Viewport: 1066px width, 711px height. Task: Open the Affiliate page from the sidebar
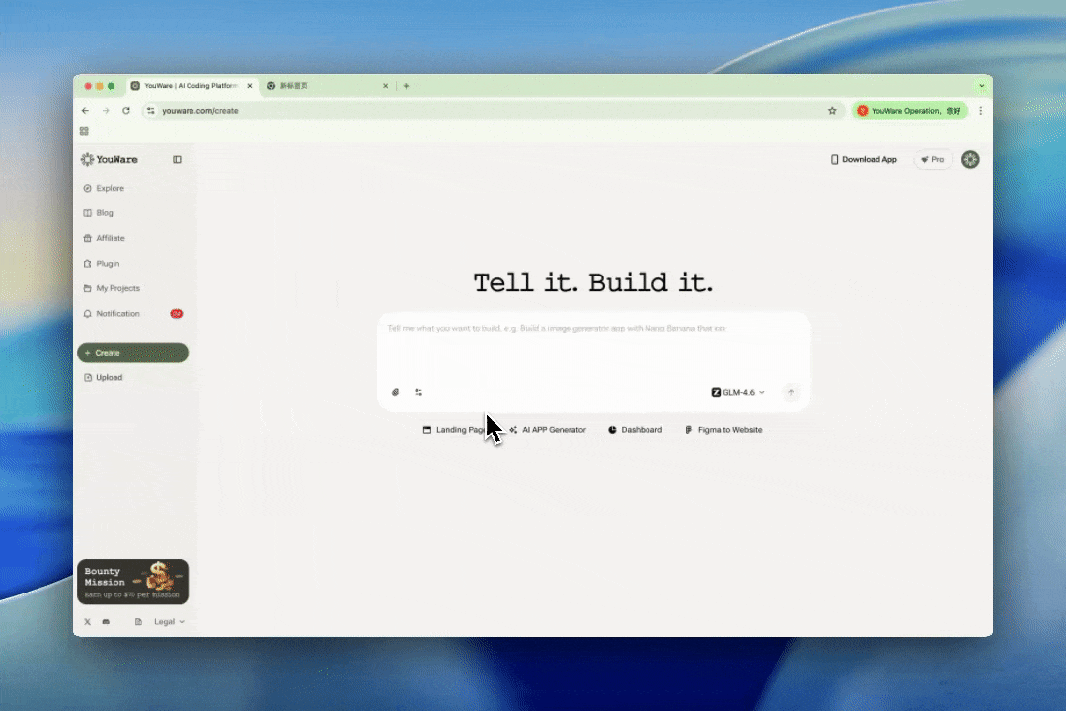pyautogui.click(x=110, y=238)
